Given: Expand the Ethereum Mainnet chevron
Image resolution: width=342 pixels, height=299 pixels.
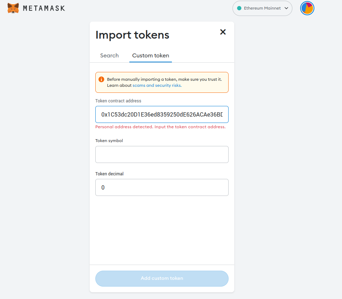Looking at the screenshot, I should point(286,8).
